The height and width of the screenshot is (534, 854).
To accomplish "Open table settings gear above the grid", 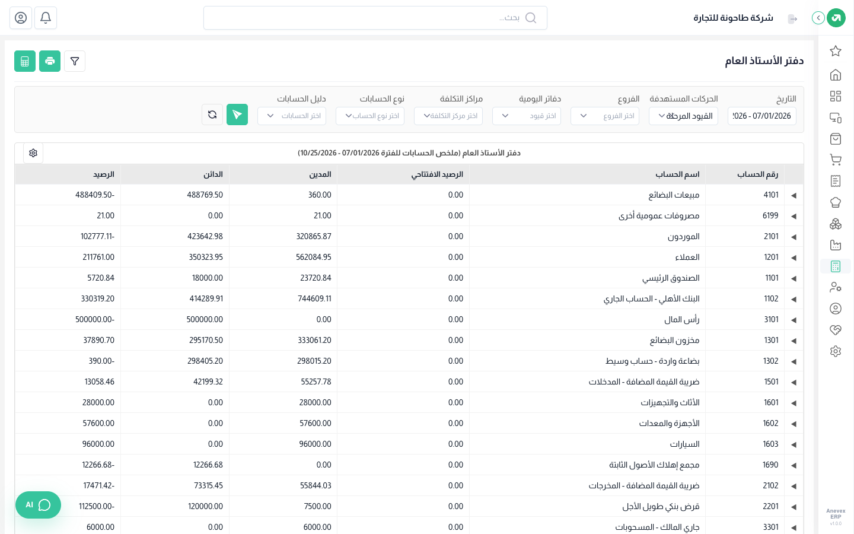I will [x=33, y=153].
